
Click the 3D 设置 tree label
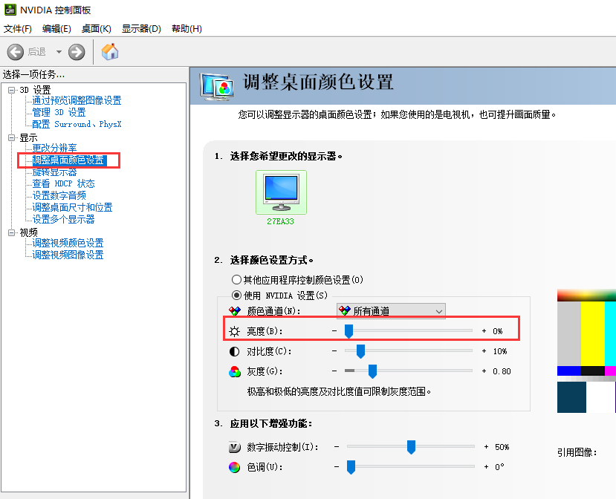point(36,90)
